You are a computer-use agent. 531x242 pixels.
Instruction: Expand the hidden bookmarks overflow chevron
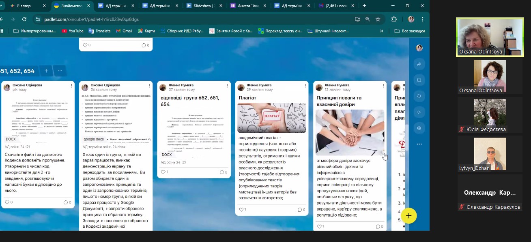tap(381, 31)
